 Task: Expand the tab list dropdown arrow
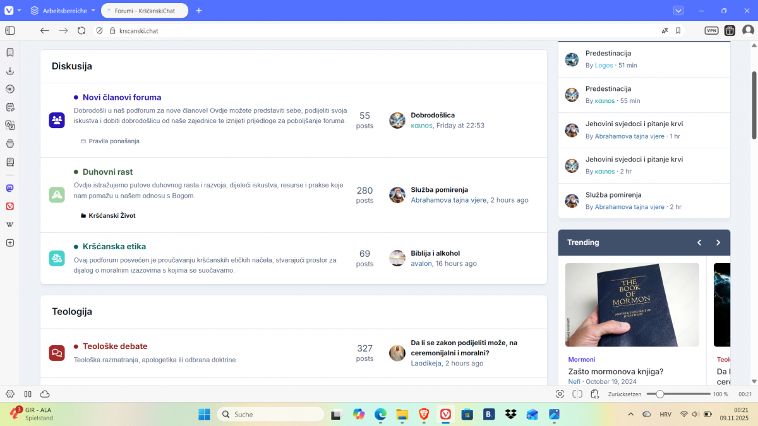(678, 11)
